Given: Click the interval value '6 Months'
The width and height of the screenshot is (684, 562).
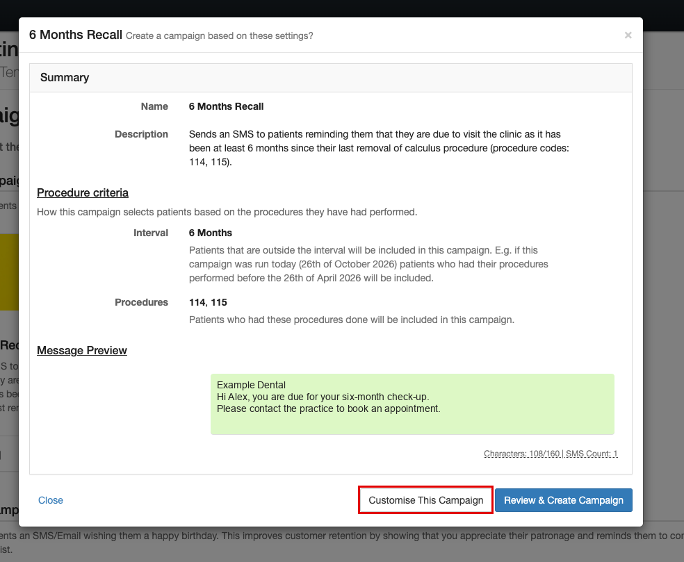Looking at the screenshot, I should (210, 233).
